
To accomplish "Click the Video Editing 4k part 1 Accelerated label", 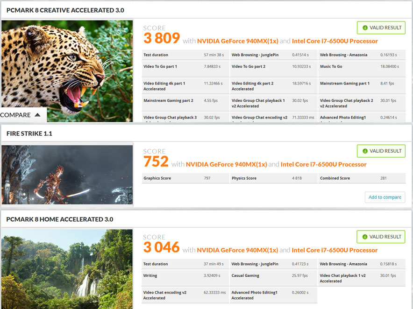I will 164,86.
